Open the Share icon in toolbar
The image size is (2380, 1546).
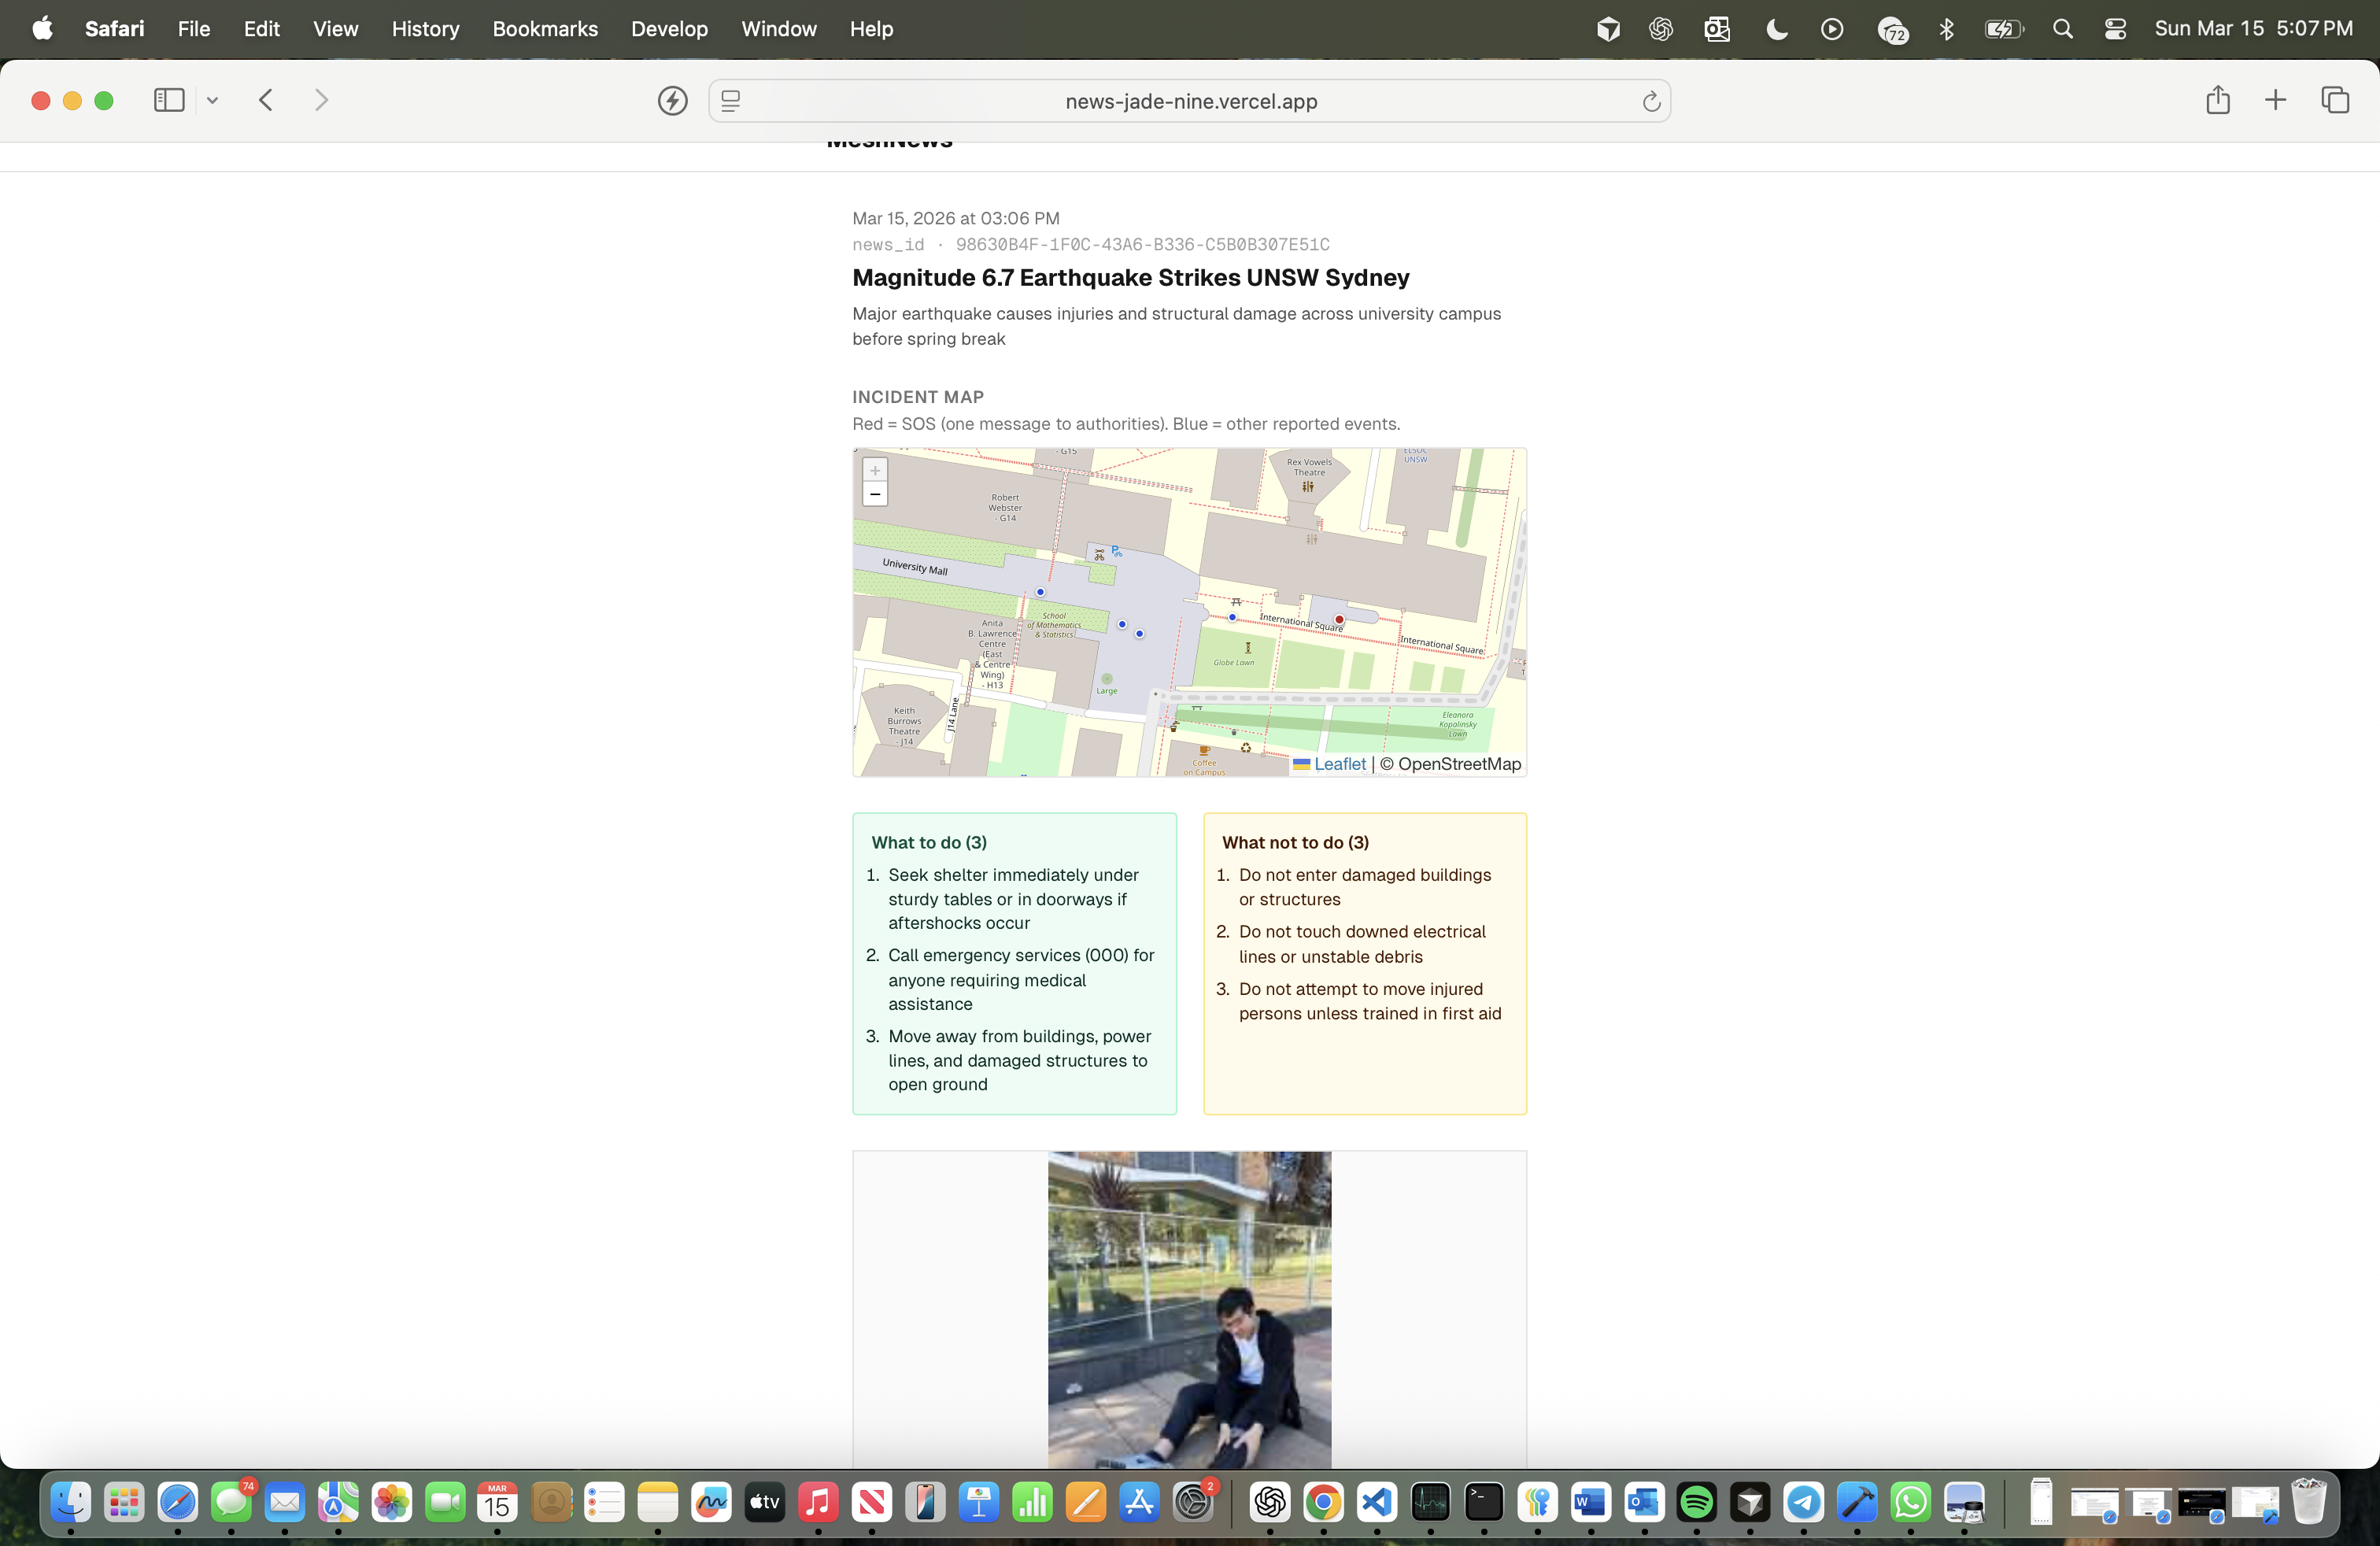[x=2217, y=100]
